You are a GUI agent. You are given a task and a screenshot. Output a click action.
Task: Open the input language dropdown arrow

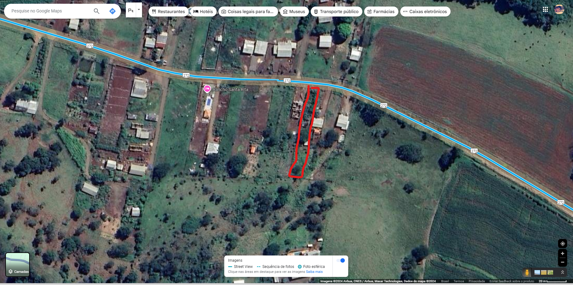[x=139, y=10]
